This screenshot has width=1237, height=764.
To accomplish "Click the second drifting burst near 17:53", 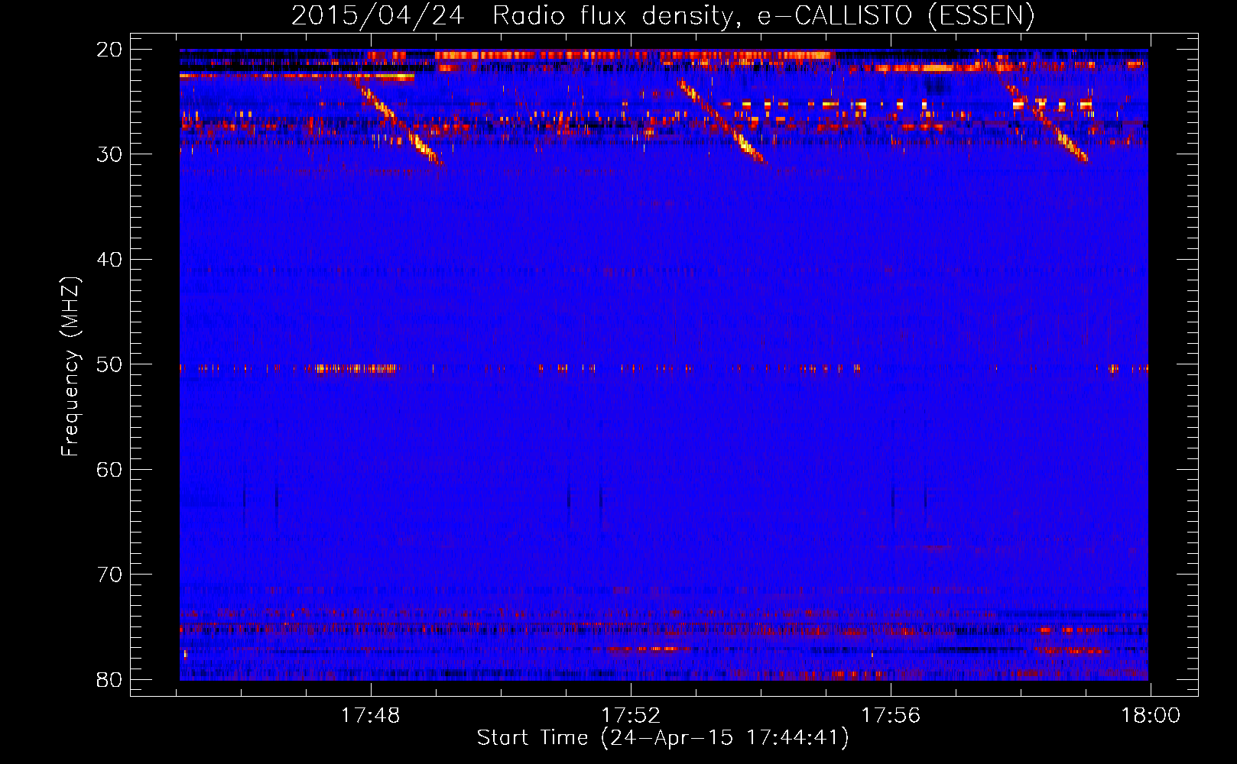I will pyautogui.click(x=722, y=122).
